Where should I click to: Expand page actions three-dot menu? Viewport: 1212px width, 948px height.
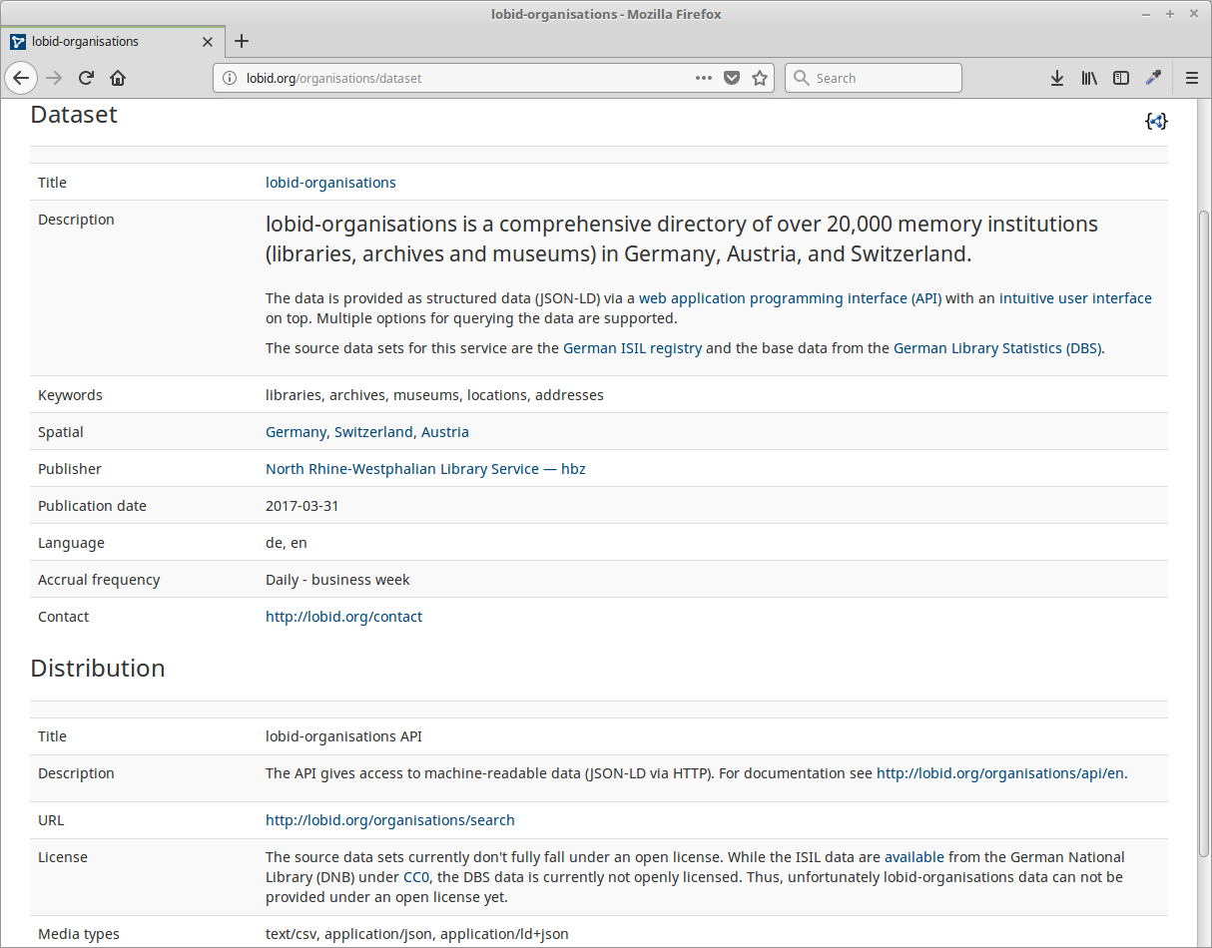pos(704,78)
